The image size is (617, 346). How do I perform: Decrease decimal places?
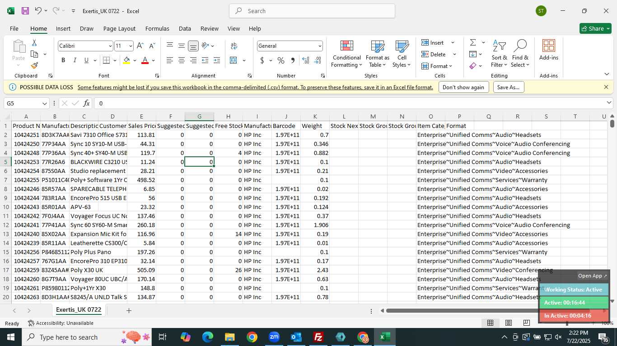pyautogui.click(x=318, y=60)
